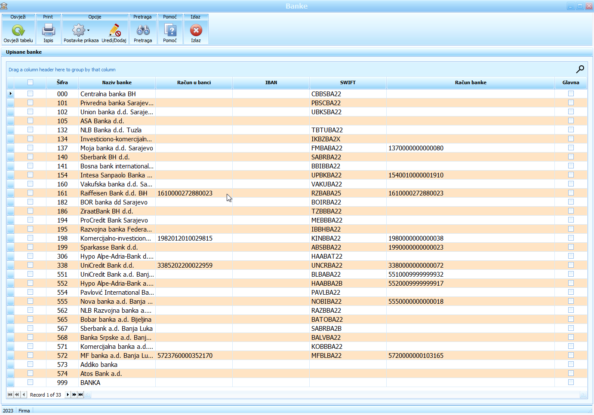This screenshot has width=594, height=415.
Task: Expand the Postavke prikaza dropdown arrow
Action: (x=89, y=31)
